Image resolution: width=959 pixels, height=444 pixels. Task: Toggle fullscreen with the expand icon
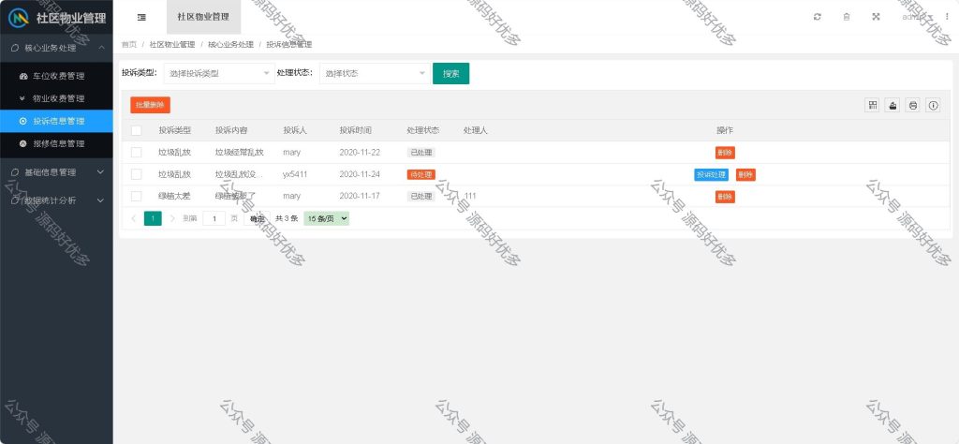[876, 17]
